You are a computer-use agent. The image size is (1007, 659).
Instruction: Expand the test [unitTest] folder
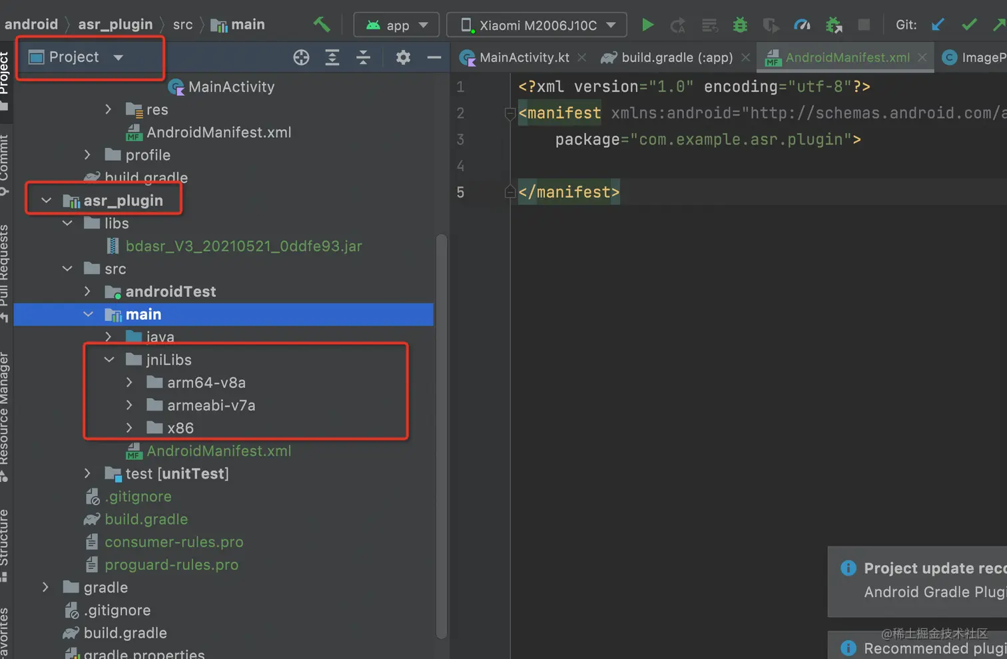pos(87,473)
